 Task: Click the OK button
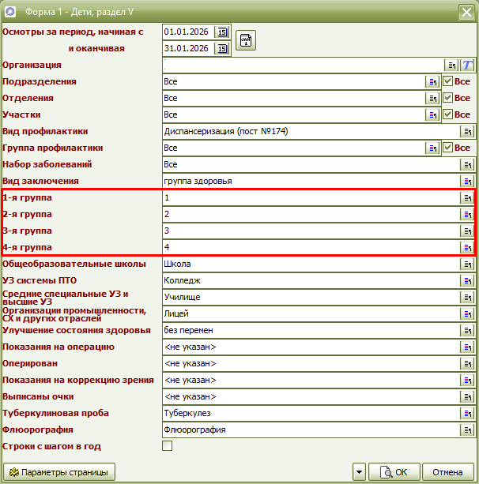coord(394,472)
